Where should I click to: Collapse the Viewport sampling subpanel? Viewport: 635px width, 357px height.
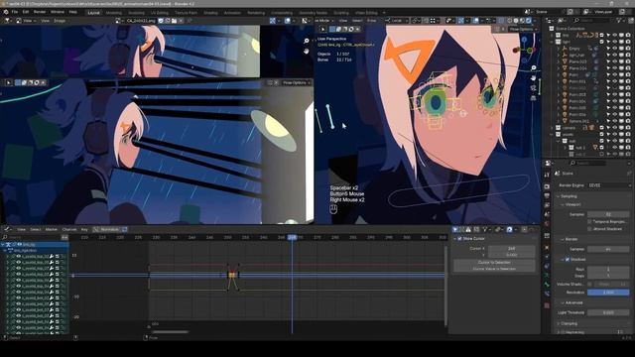(573, 204)
